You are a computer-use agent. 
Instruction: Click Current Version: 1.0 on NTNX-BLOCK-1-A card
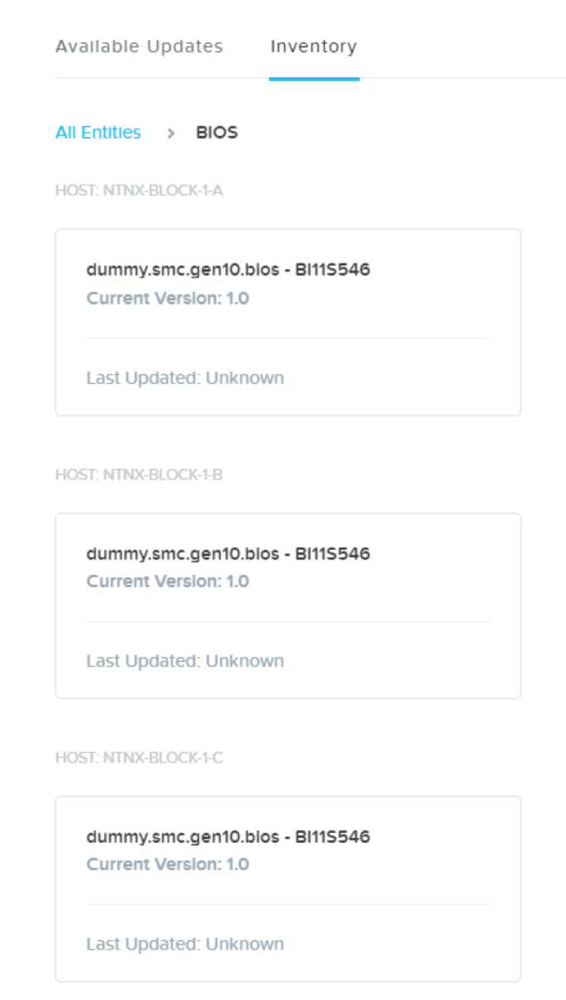(166, 298)
